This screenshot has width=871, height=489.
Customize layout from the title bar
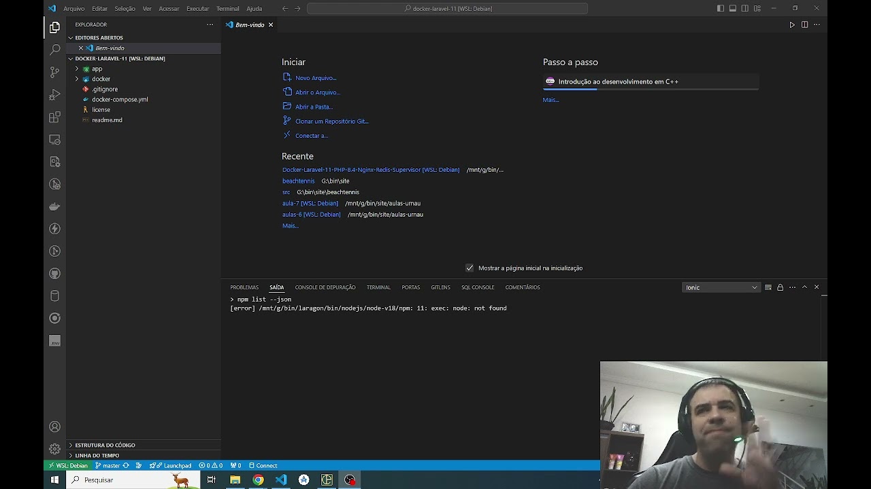pyautogui.click(x=757, y=8)
